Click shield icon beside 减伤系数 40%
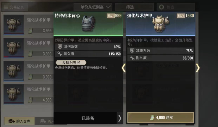This screenshot has width=218, height=127. click(60, 47)
